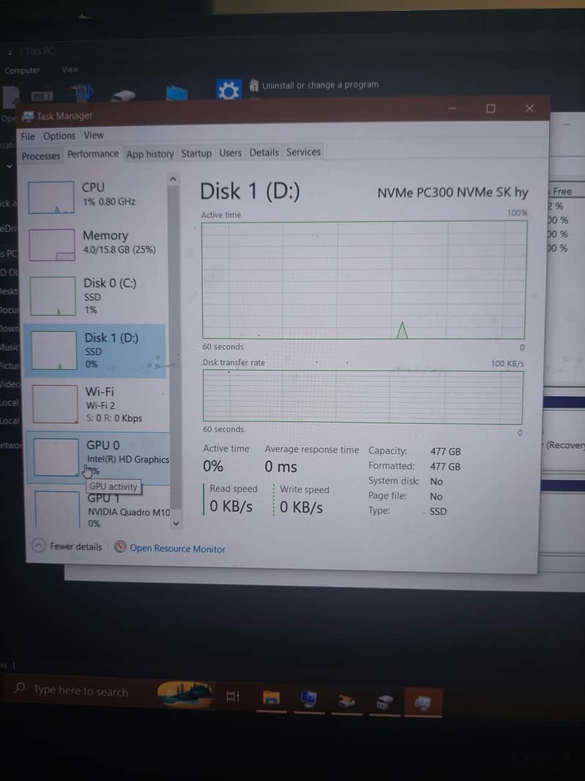Viewport: 585px width, 781px height.
Task: Click the Resource Monitor gauge icon
Action: click(120, 547)
